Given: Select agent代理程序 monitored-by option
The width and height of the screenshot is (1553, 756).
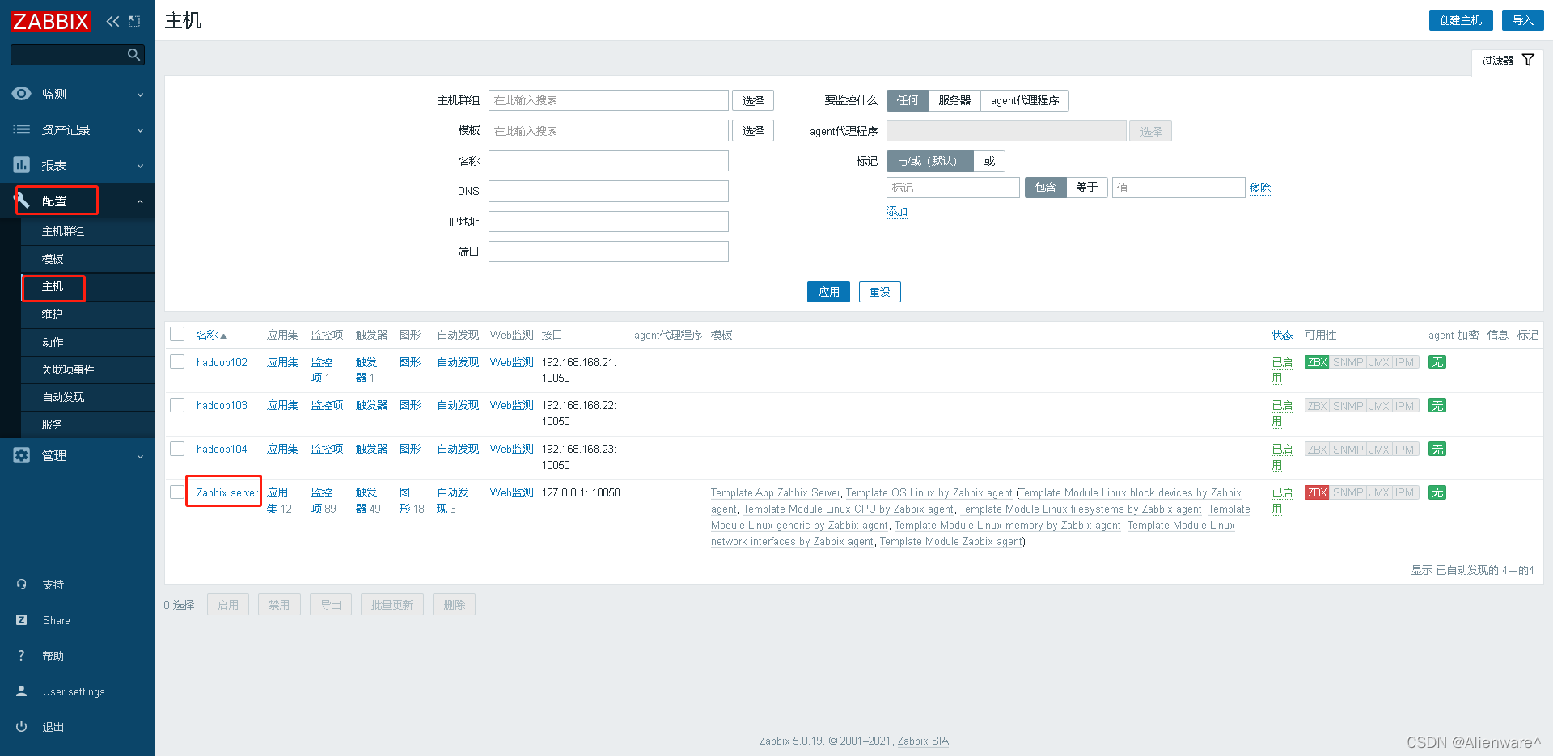Looking at the screenshot, I should pyautogui.click(x=1025, y=100).
